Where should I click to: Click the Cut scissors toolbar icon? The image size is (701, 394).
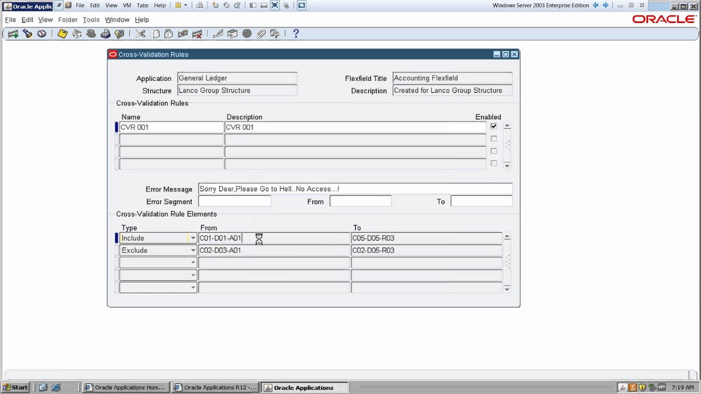tap(141, 34)
